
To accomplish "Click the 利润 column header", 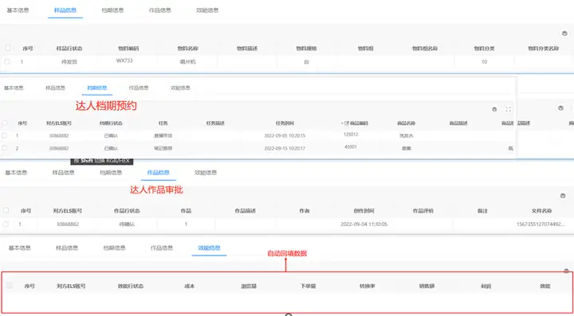I will point(486,286).
